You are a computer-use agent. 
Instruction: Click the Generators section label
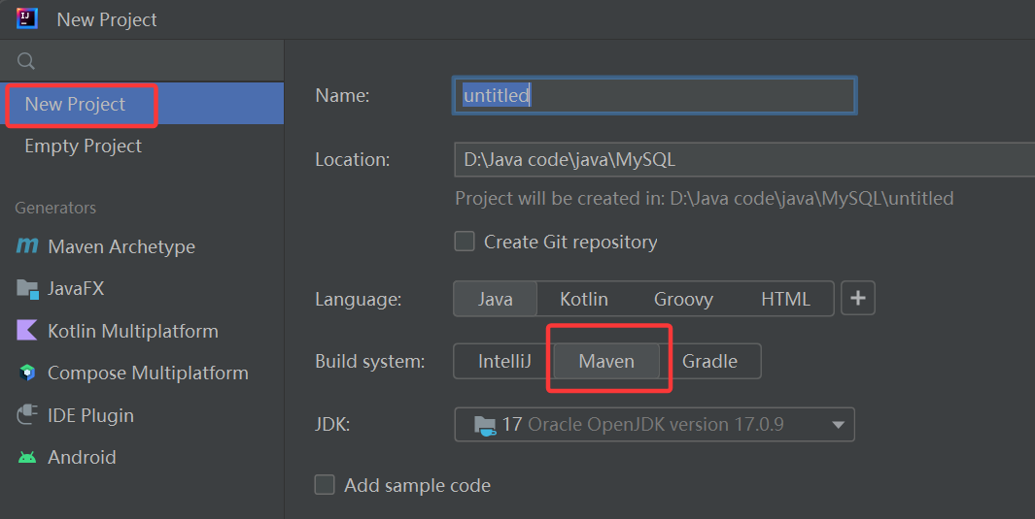tap(55, 208)
